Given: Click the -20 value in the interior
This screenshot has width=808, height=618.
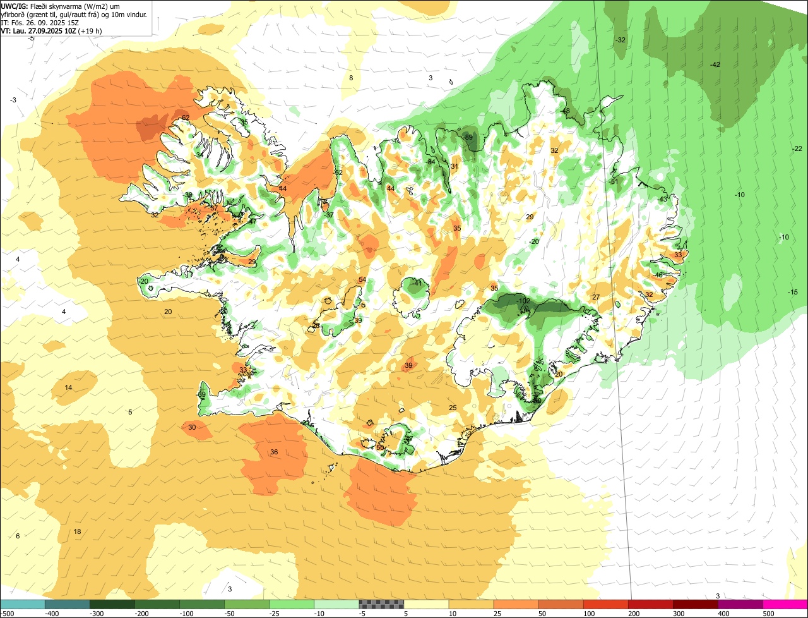Looking at the screenshot, I should tap(535, 242).
